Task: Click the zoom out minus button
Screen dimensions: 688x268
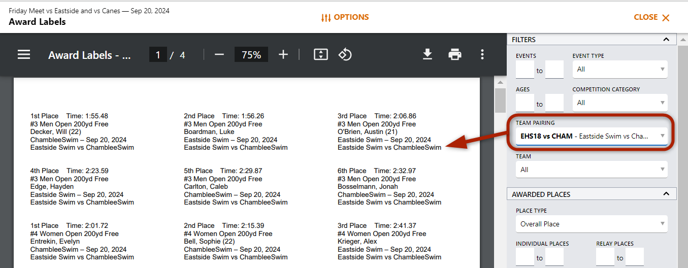Action: (x=219, y=55)
